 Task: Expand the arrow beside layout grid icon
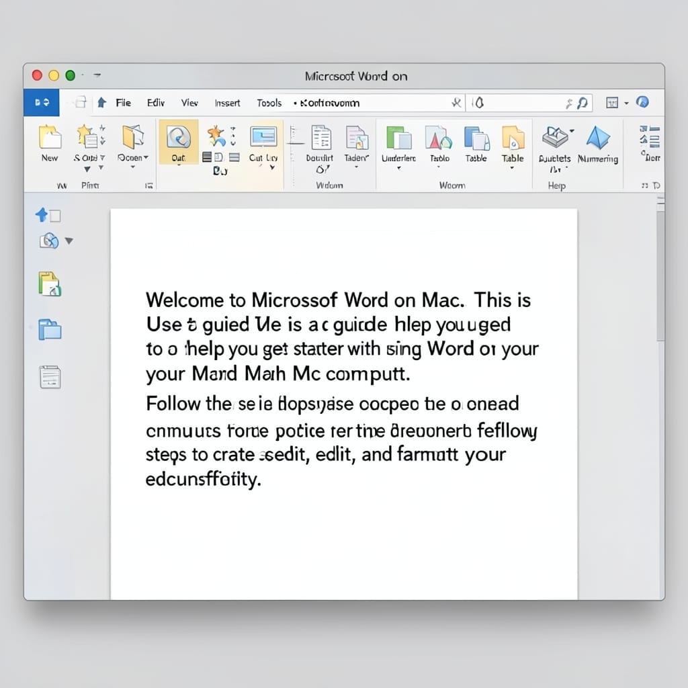pos(627,103)
